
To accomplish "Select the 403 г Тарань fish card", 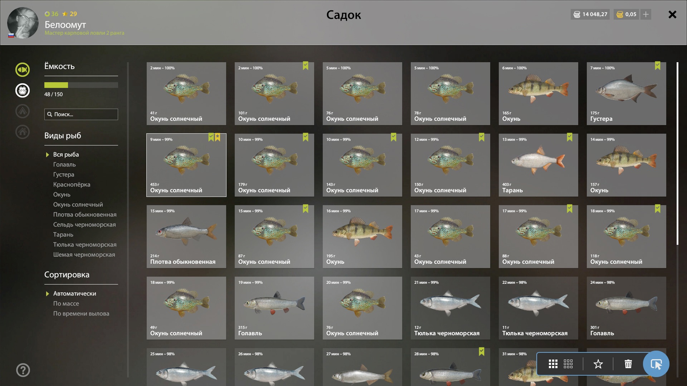I will click(539, 165).
